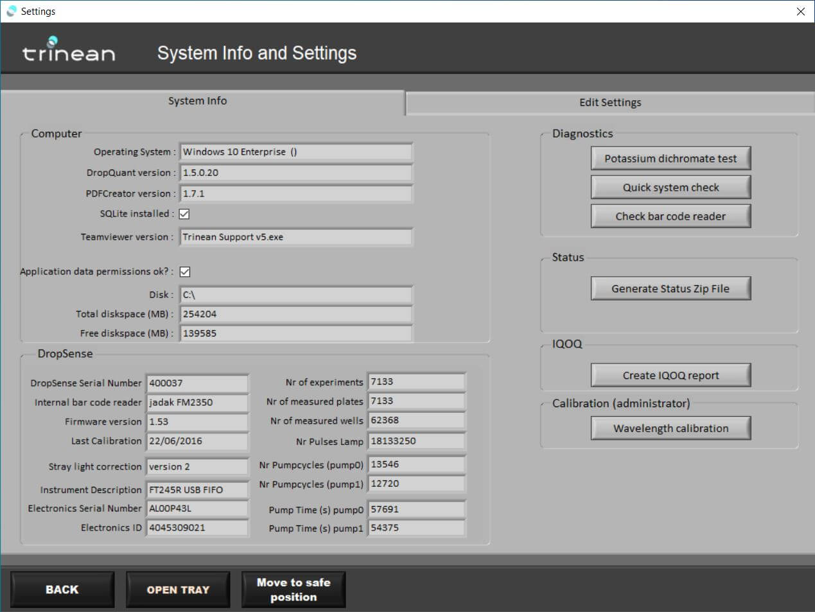Run the Potassium dichromate test
This screenshot has width=815, height=612.
tap(670, 159)
